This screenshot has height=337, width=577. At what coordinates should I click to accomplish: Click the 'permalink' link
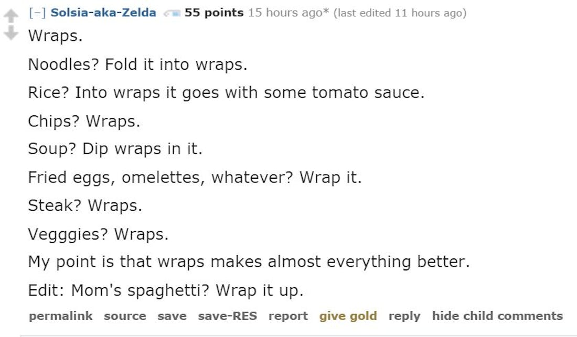coord(61,316)
